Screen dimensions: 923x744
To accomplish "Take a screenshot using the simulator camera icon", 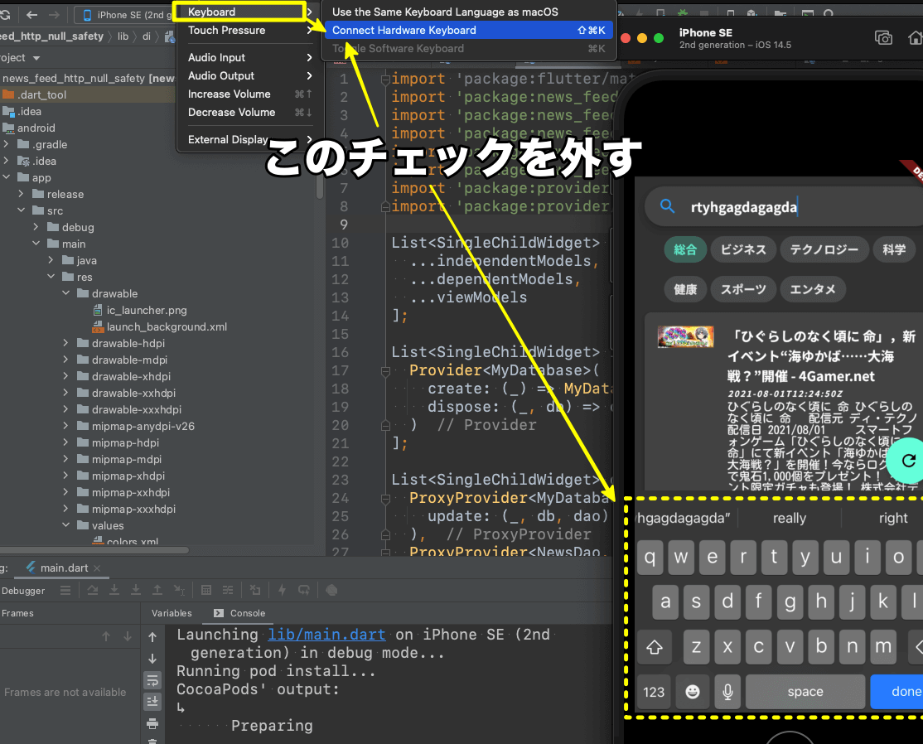I will pos(883,37).
